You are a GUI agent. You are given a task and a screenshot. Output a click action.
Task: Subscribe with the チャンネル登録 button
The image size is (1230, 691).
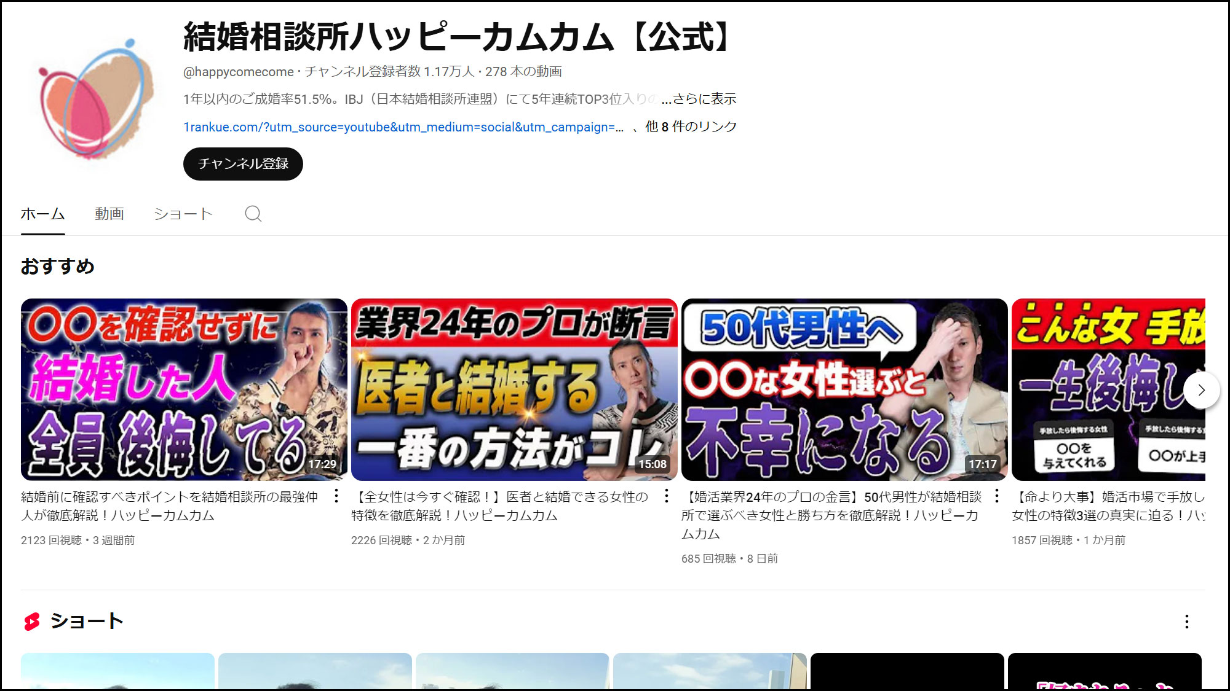[243, 164]
